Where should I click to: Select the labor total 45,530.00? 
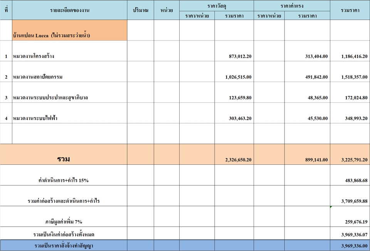pyautogui.click(x=318, y=118)
